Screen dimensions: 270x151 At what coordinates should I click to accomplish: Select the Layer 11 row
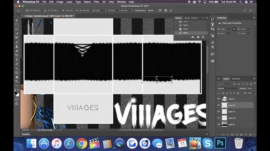click(235, 112)
